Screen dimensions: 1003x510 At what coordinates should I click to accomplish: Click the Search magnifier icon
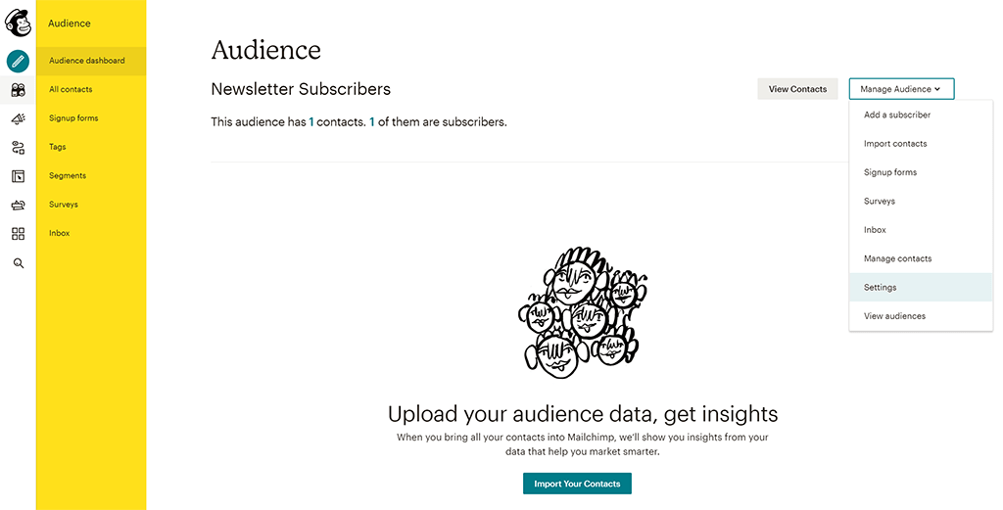[x=18, y=263]
